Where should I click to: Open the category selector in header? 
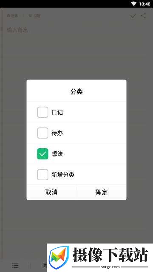(12, 16)
